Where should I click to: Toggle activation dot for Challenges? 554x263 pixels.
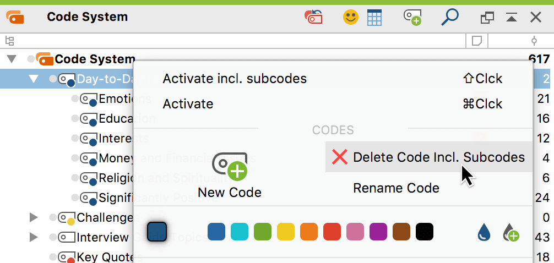point(53,217)
